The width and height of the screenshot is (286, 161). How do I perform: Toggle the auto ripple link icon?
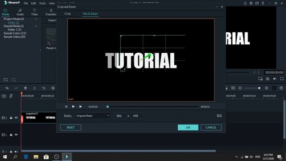(11, 96)
